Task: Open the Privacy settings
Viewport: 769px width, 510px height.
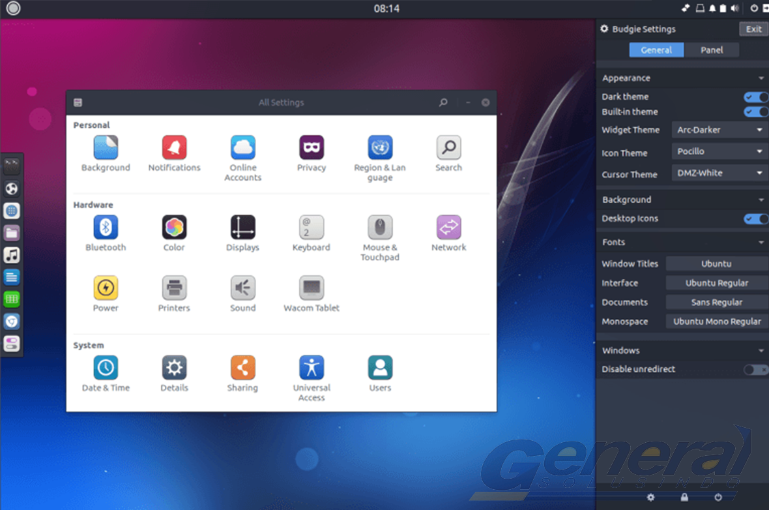Action: click(311, 149)
